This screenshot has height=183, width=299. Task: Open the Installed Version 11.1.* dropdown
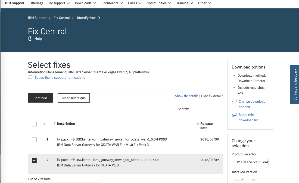pos(244,179)
